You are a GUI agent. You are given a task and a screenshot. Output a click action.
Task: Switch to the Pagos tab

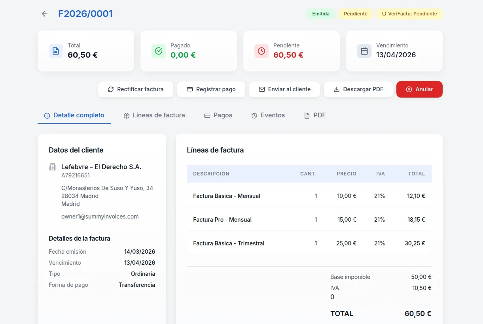pyautogui.click(x=218, y=115)
